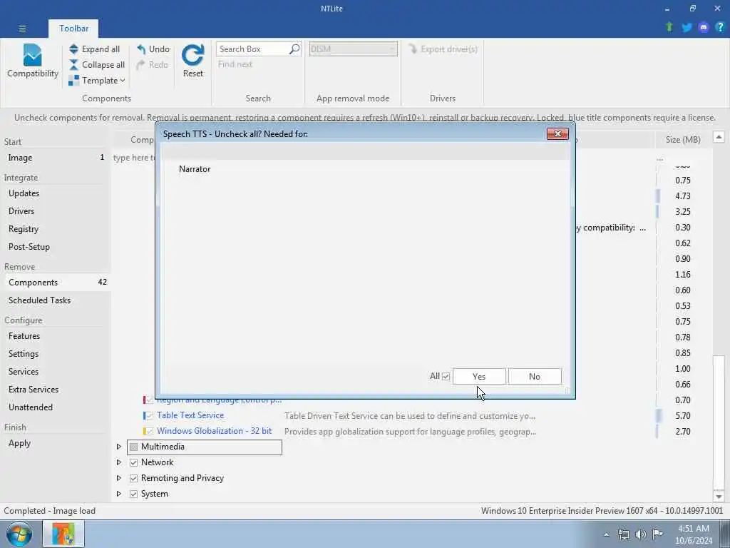The width and height of the screenshot is (730, 548).
Task: Click the NTLite taskbar icon
Action: tap(63, 534)
